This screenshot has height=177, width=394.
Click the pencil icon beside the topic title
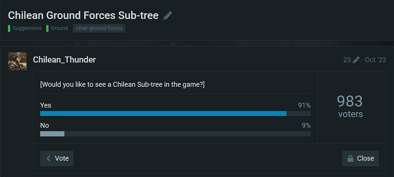tap(168, 16)
